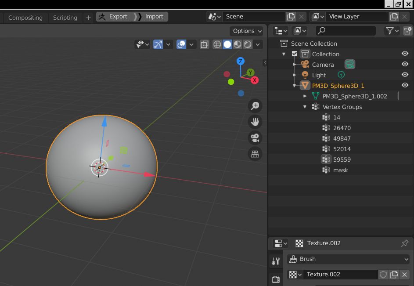Open the overlays options dropdown arrow
This screenshot has width=414, height=286.
(x=191, y=44)
